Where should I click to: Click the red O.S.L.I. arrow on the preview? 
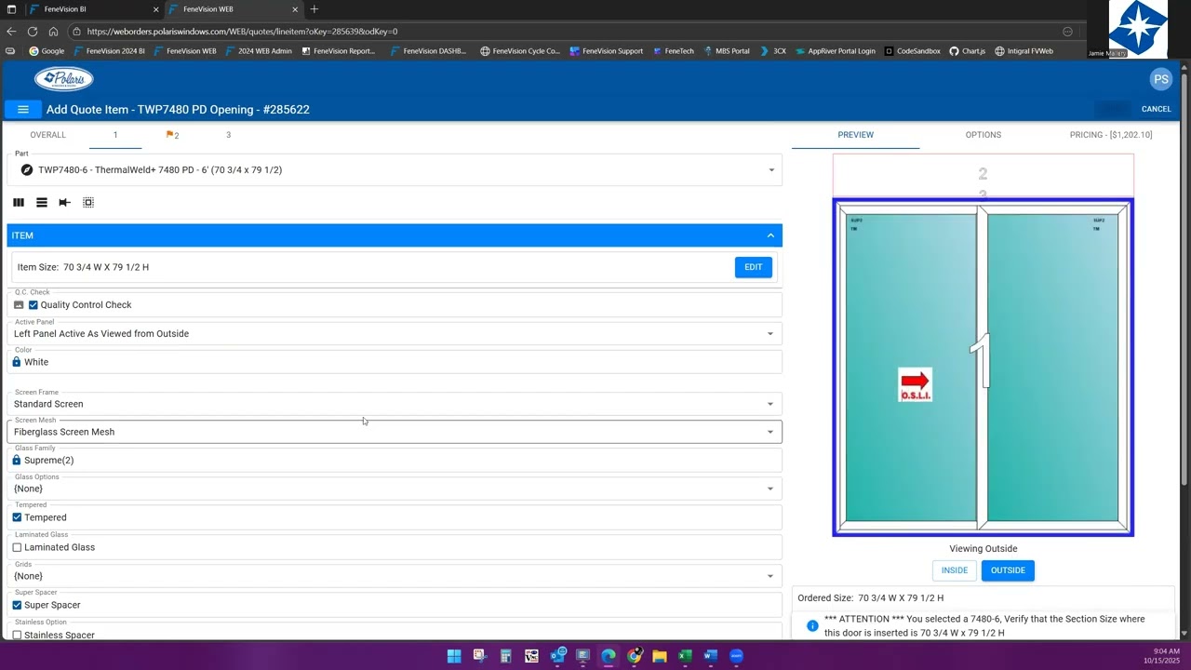915,384
